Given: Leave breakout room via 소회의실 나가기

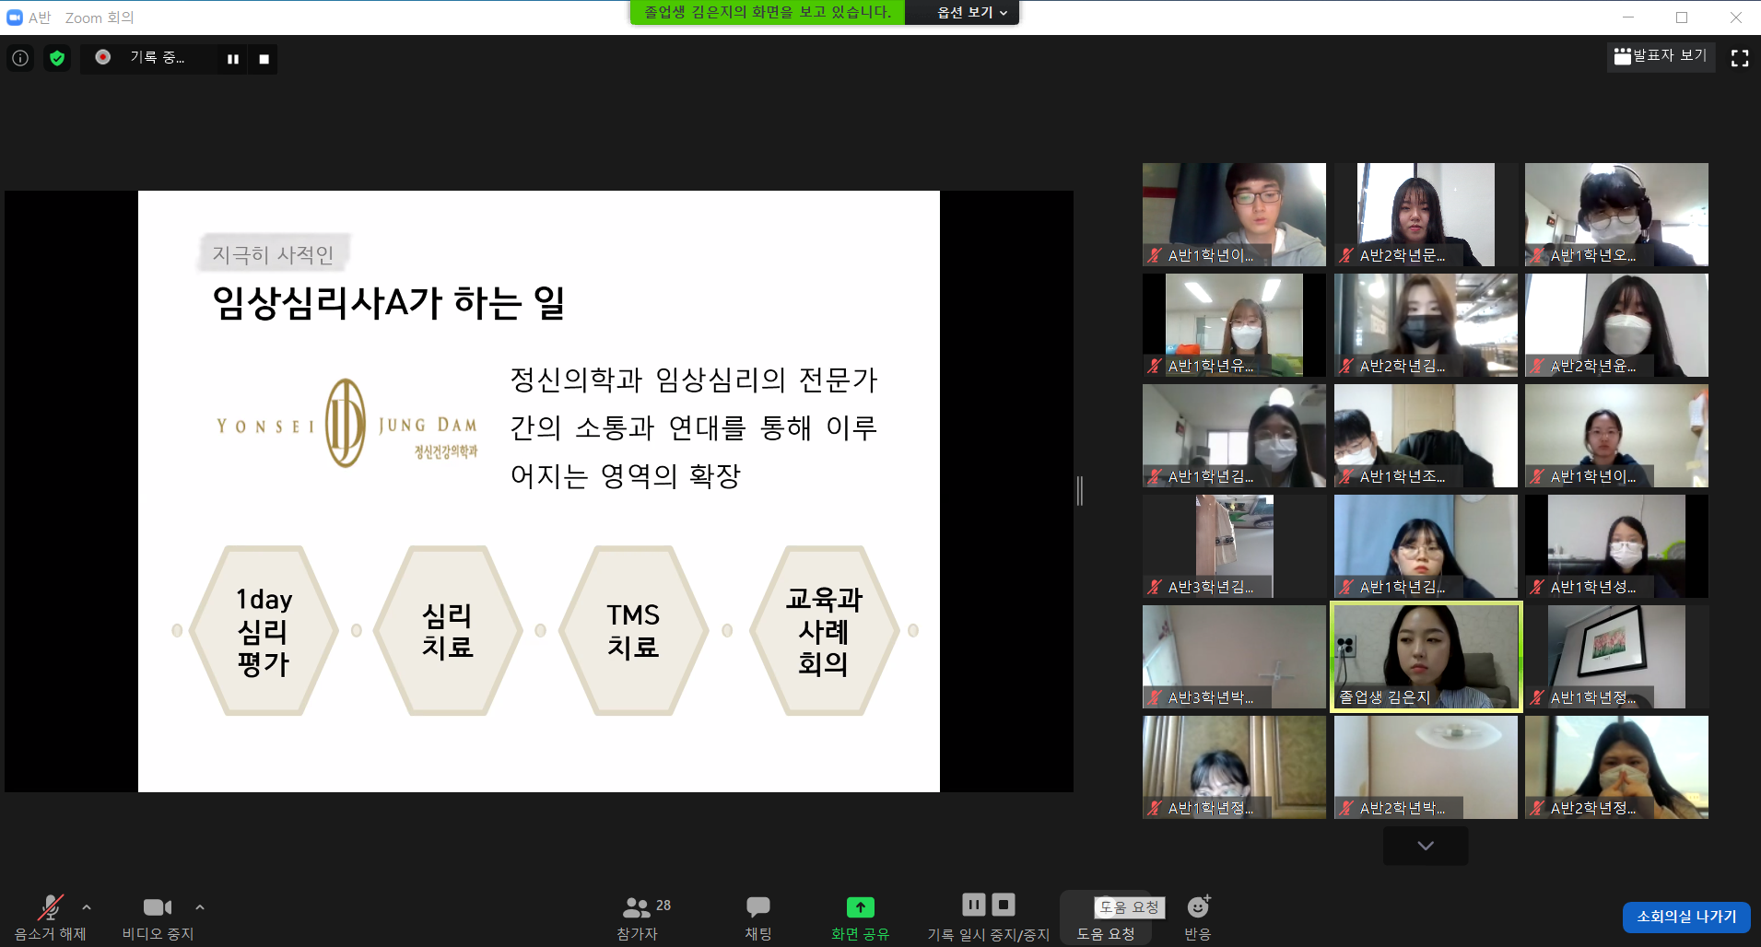Looking at the screenshot, I should point(1686,917).
